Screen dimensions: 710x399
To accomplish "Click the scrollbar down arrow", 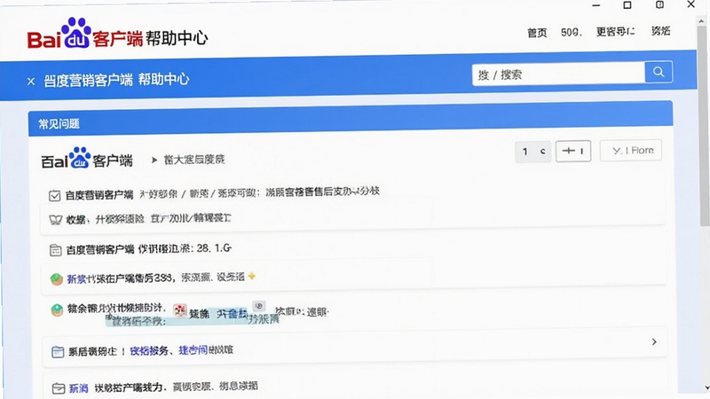I will point(706,388).
